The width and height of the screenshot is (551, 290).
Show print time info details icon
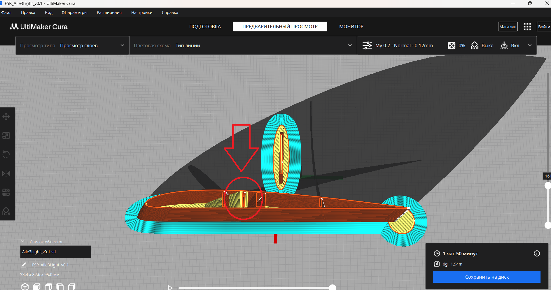pyautogui.click(x=537, y=253)
